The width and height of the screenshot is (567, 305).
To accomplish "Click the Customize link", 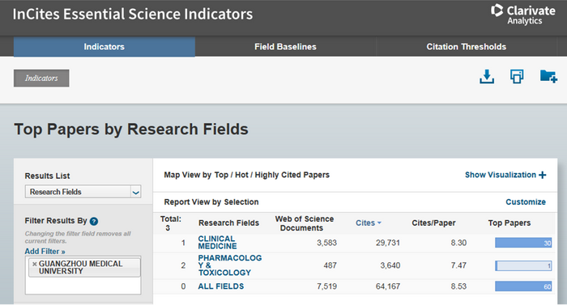I will click(x=526, y=202).
